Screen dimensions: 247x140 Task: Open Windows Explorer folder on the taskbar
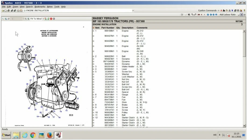(x=16, y=135)
